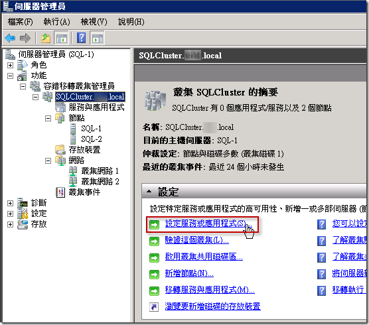The height and width of the screenshot is (325, 369).
Task: Click the 設定 configuration icon in tree
Action: pos(23,214)
